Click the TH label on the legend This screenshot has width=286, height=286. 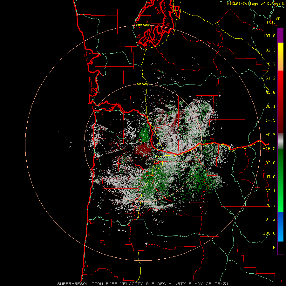[x=273, y=248]
